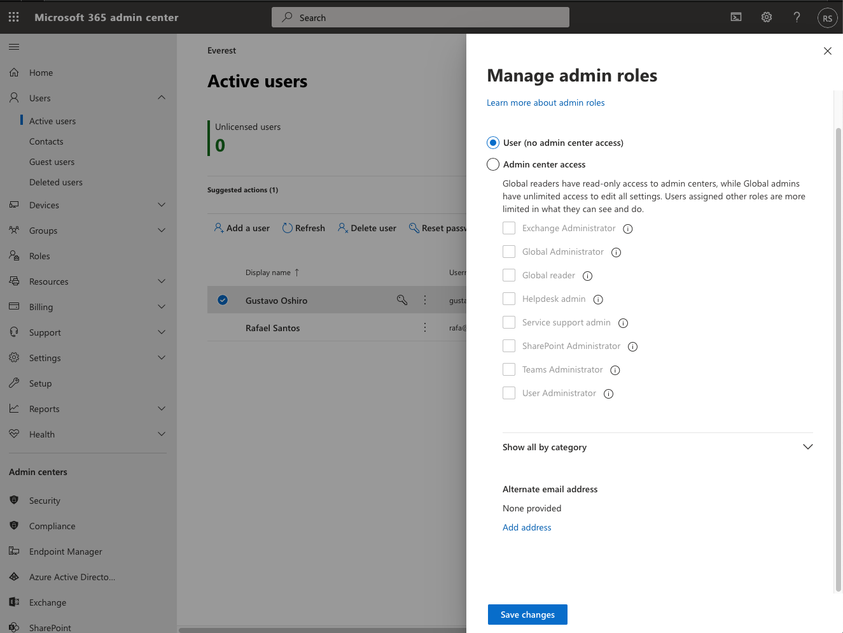Show info icon for User Administrator
The height and width of the screenshot is (633, 843).
pos(608,394)
